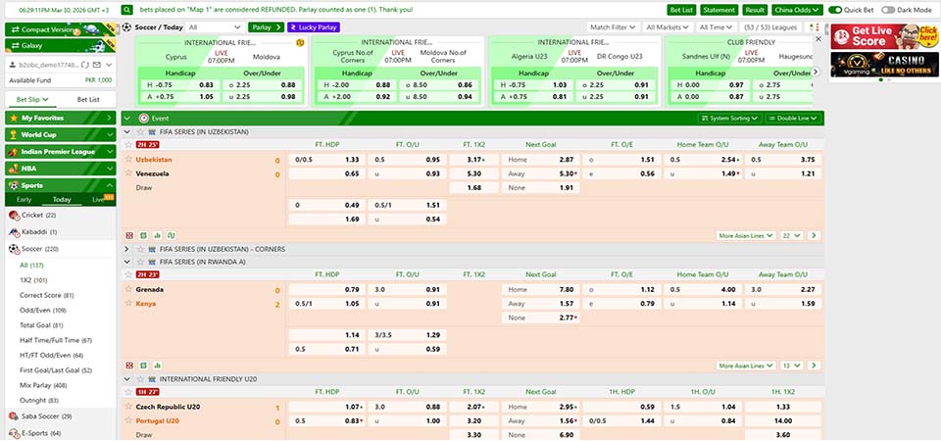This screenshot has height=441, width=941.
Task: Select the Early tab under Sports
Action: (24, 199)
